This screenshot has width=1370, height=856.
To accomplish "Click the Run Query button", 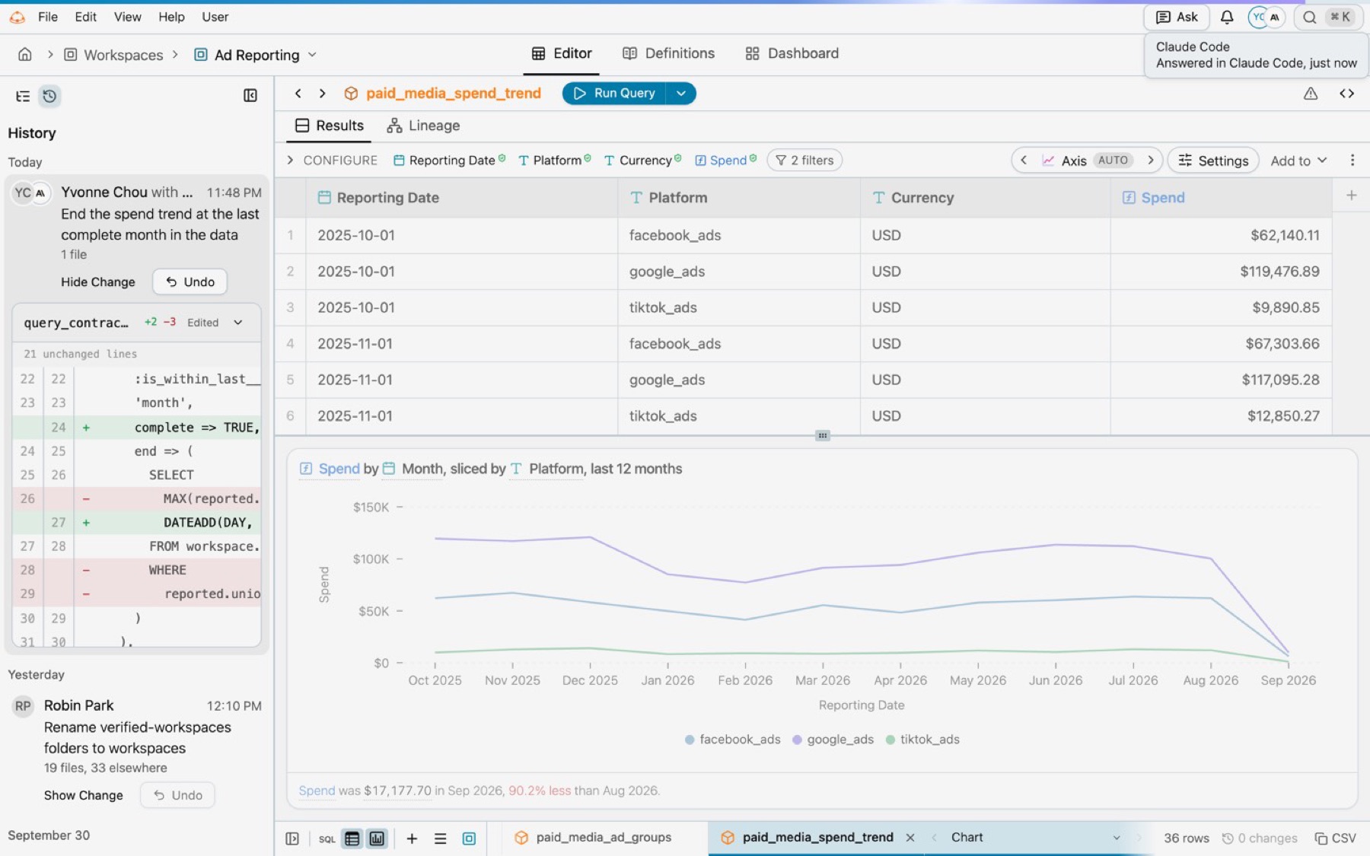I will (614, 93).
